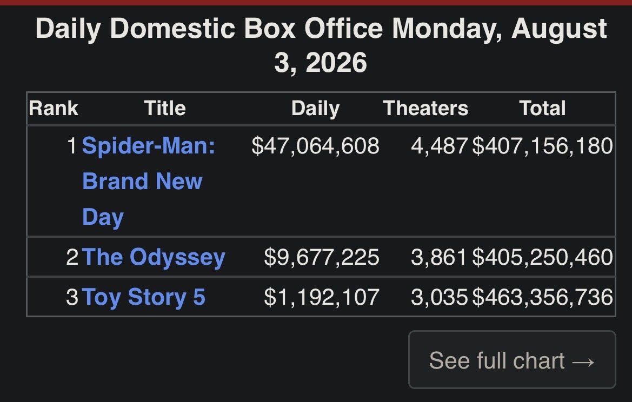Click Toy Story 5 total $463,356,736

click(542, 297)
